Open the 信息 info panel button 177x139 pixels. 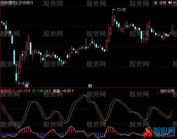tap(163, 3)
